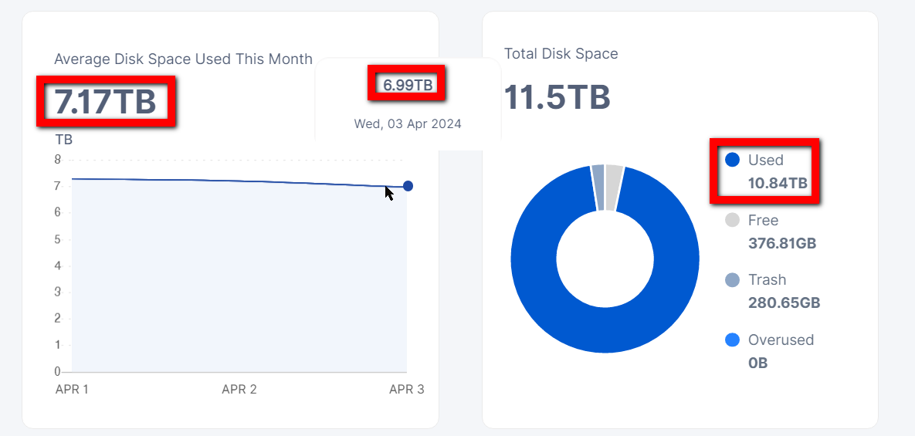
Task: Click the 376.81GB Free value
Action: pyautogui.click(x=782, y=244)
